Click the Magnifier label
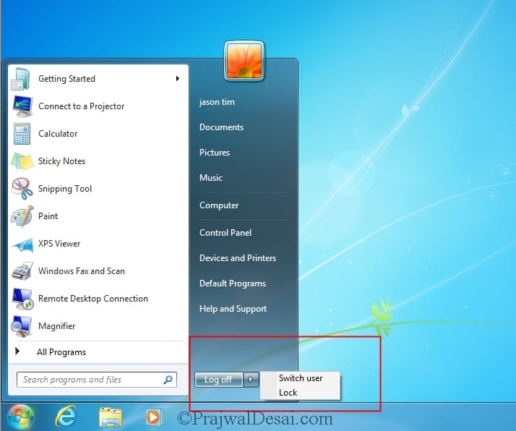 pyautogui.click(x=56, y=326)
